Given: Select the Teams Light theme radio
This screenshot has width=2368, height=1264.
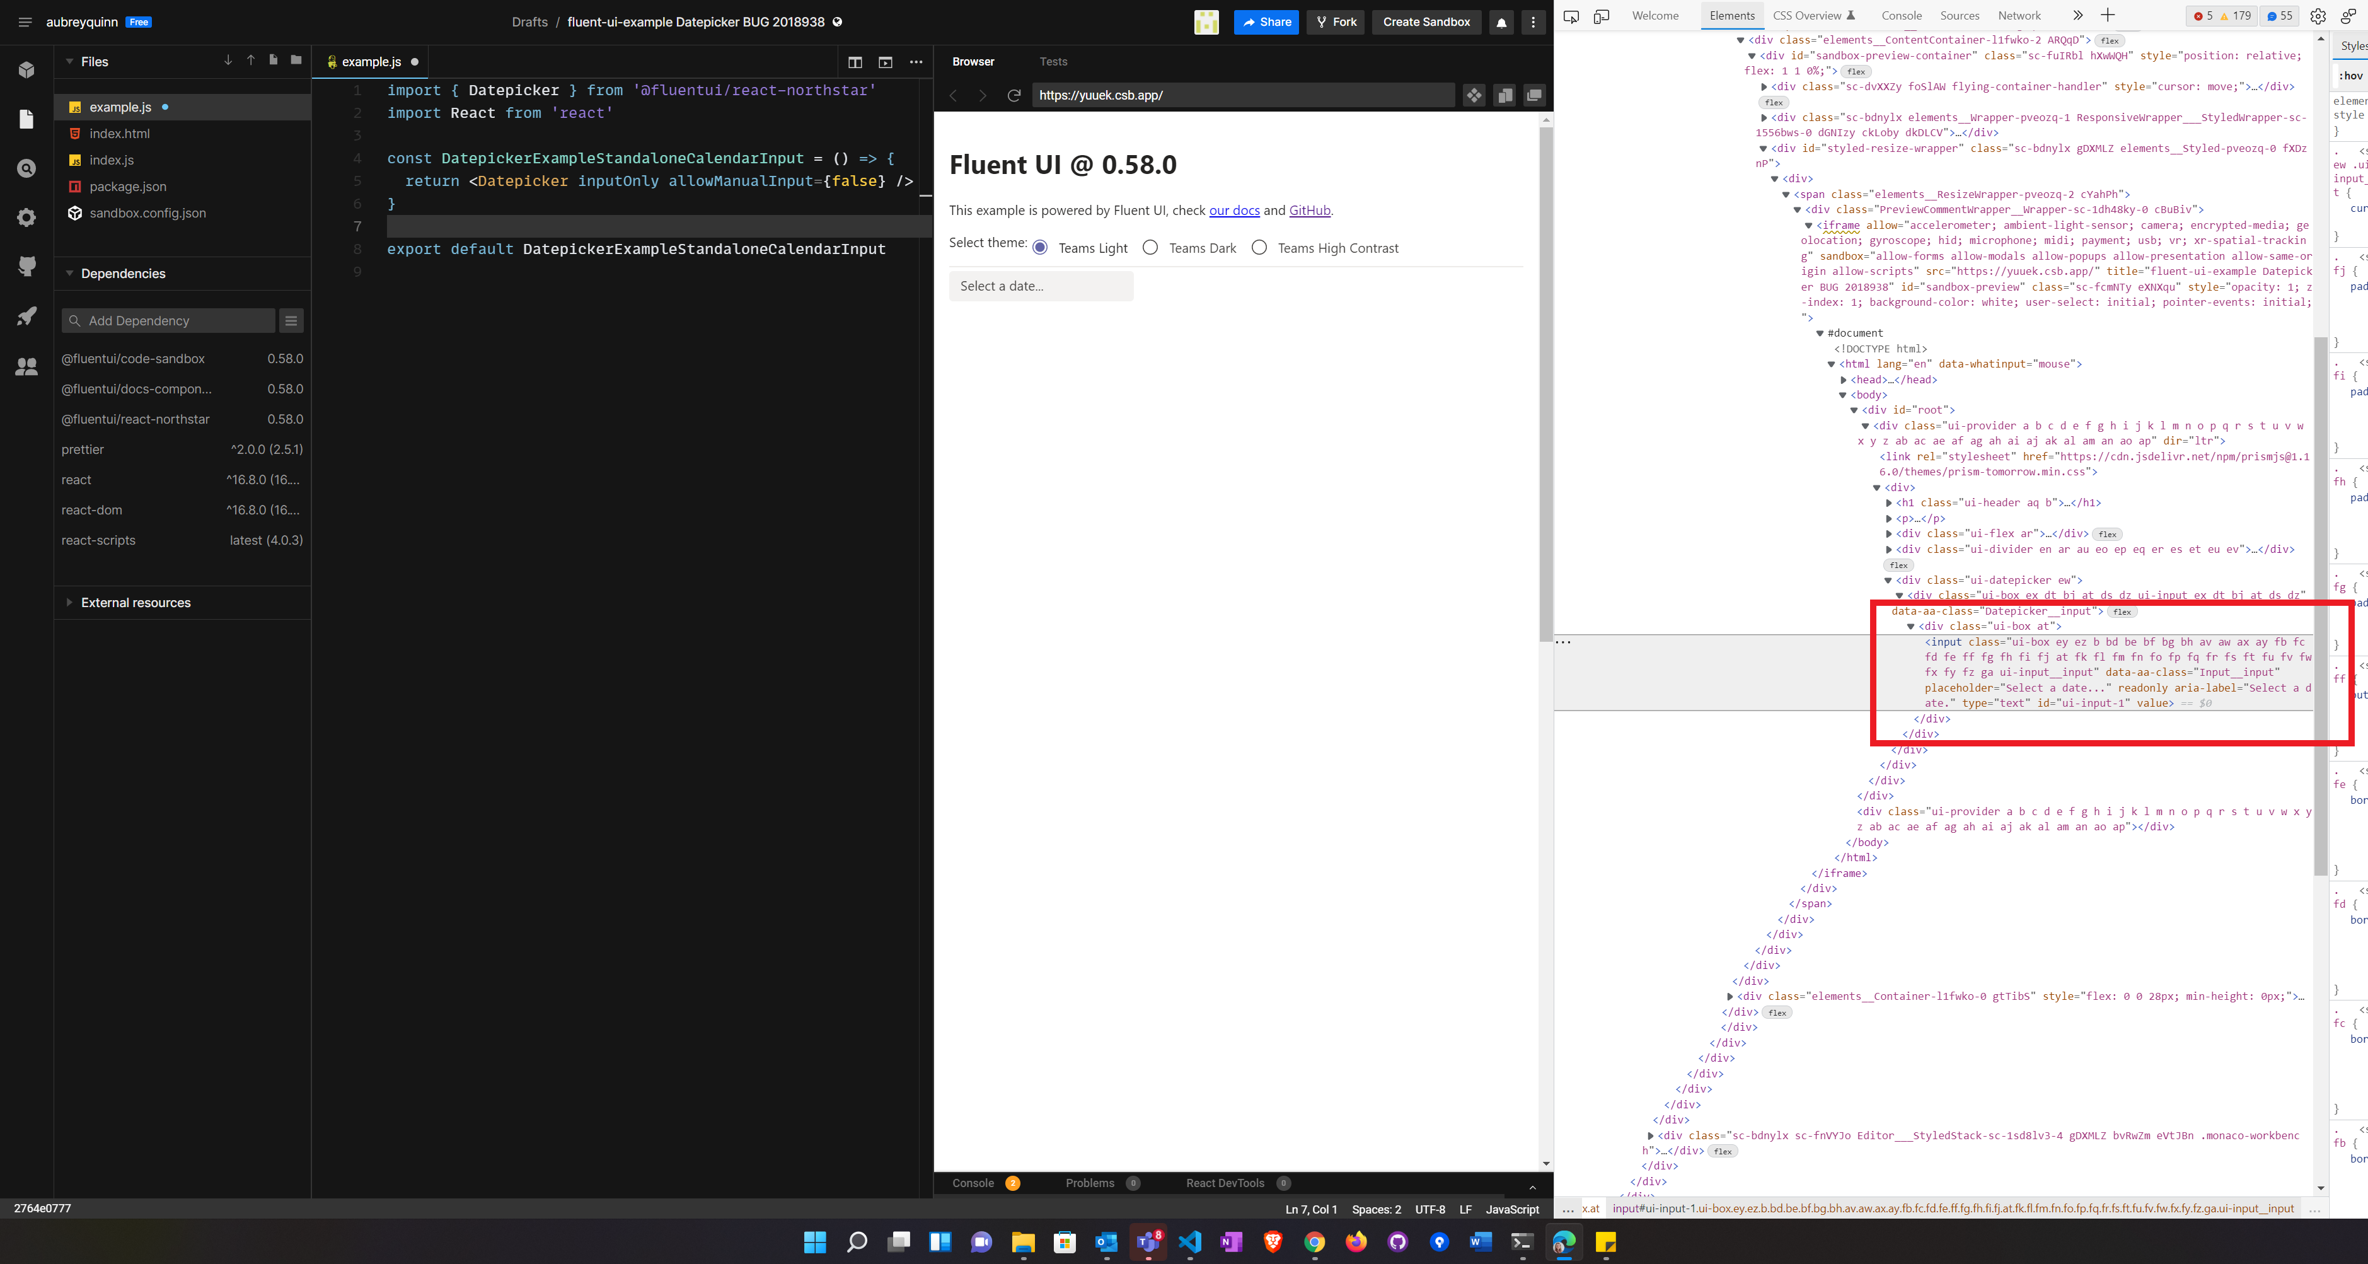Looking at the screenshot, I should (x=1040, y=247).
